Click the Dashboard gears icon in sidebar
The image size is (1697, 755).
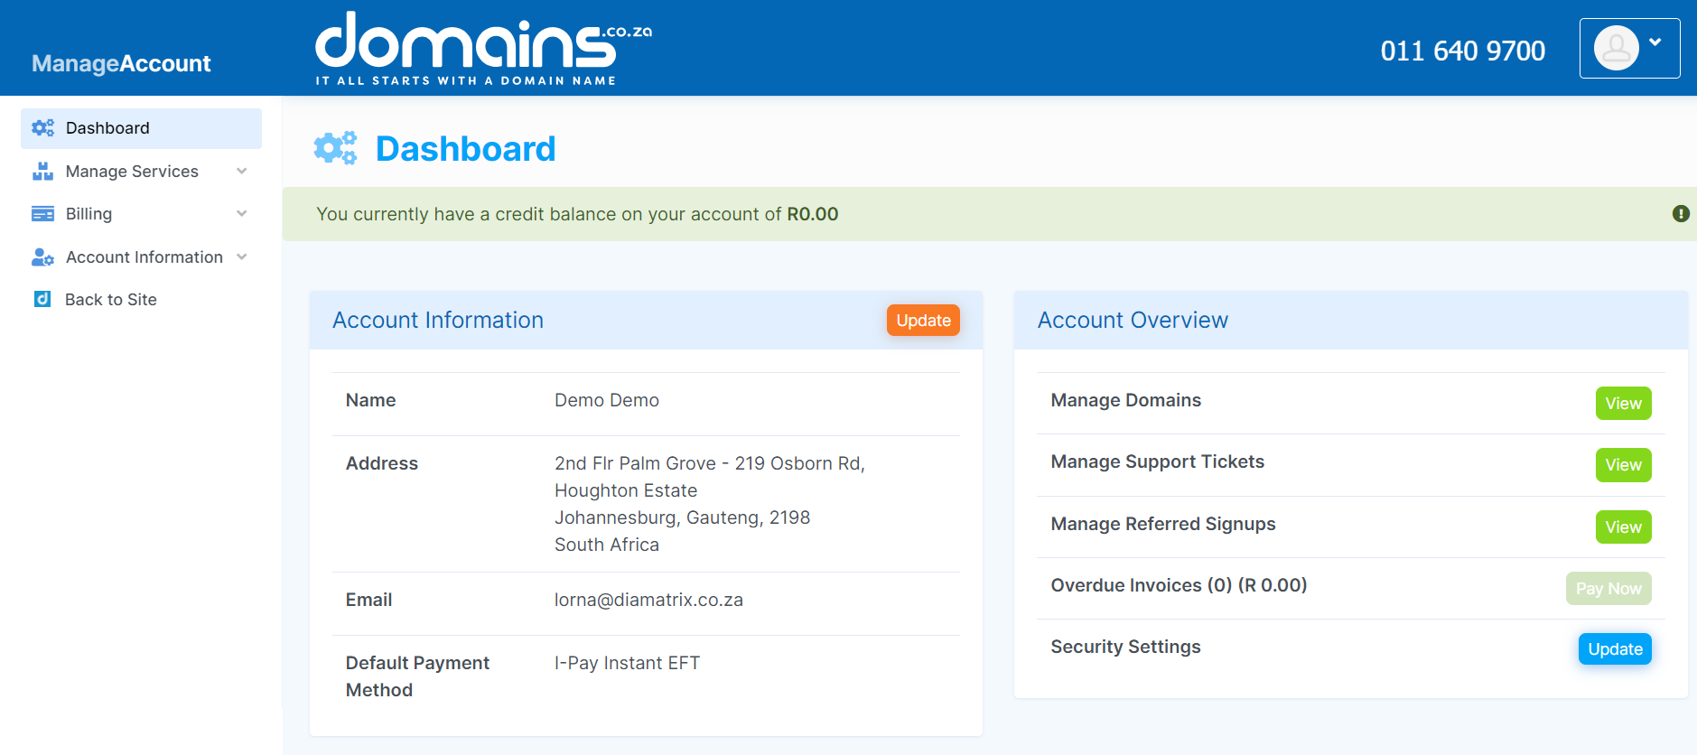coord(42,128)
